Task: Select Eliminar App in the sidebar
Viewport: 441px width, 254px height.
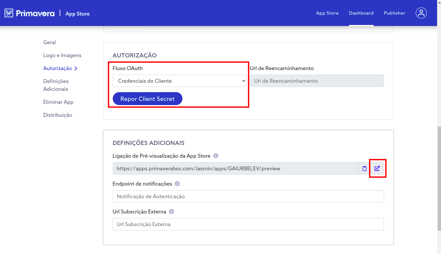Action: click(x=58, y=102)
